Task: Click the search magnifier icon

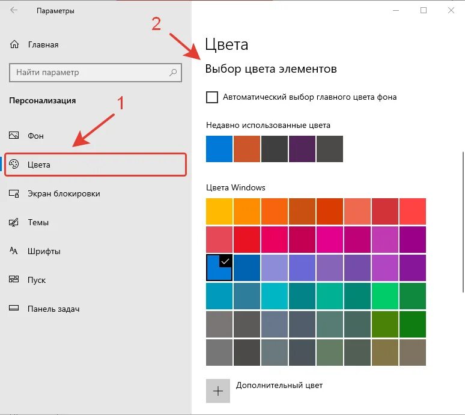Action: pos(173,73)
